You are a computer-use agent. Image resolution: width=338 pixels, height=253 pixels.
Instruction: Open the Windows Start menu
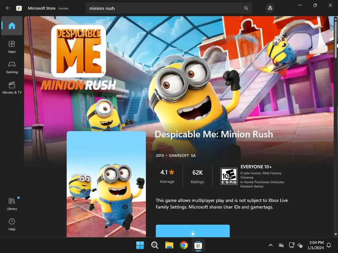[x=140, y=245]
